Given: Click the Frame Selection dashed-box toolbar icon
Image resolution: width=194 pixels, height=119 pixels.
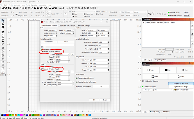Looking at the screenshot, I should point(43,8).
